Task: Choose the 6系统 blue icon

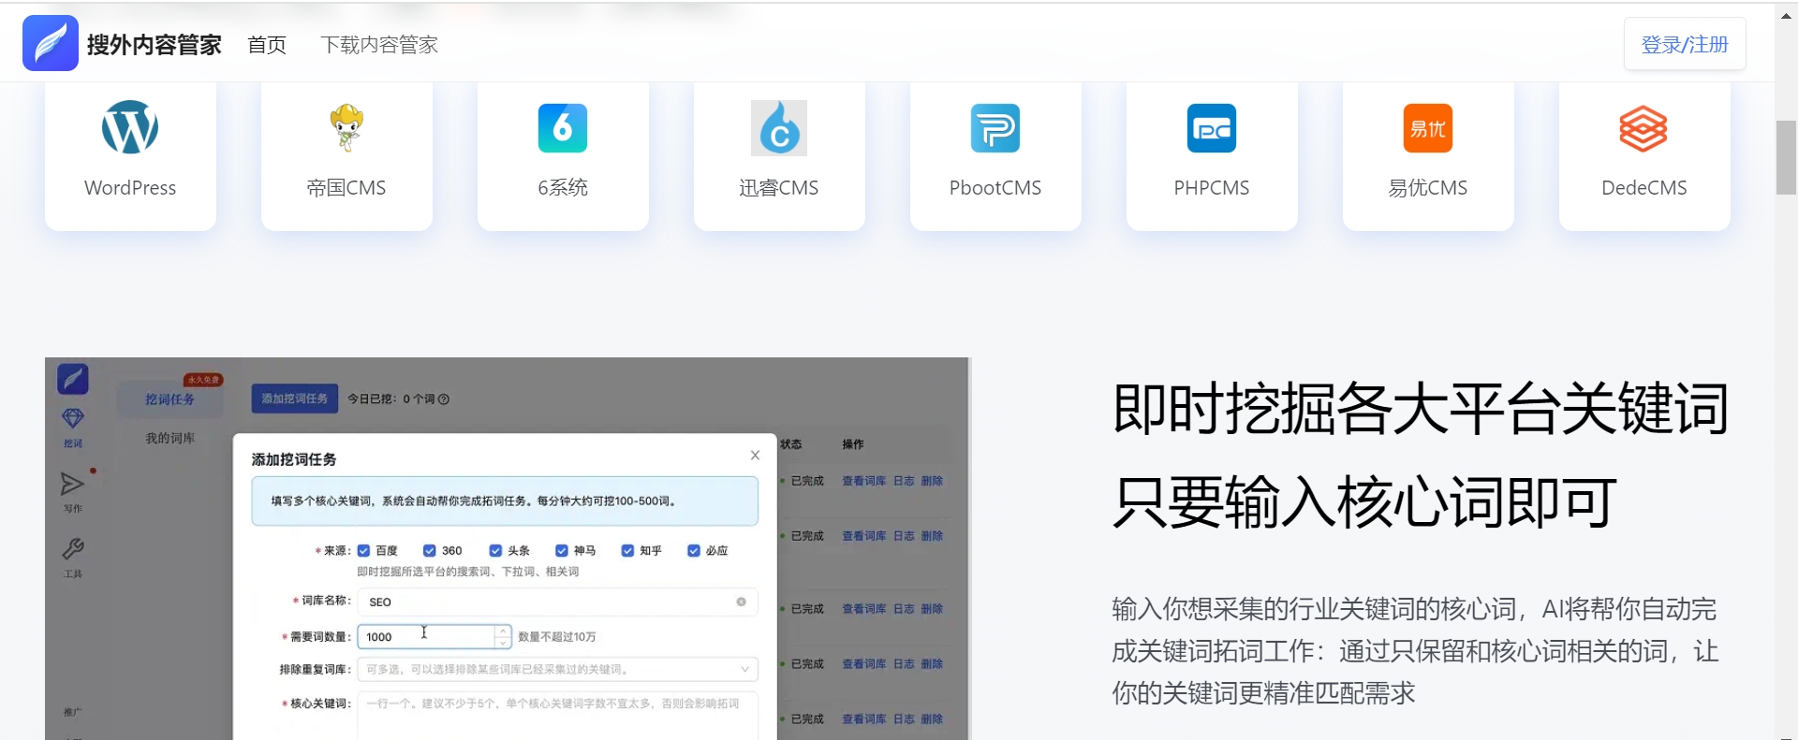Action: (x=563, y=127)
